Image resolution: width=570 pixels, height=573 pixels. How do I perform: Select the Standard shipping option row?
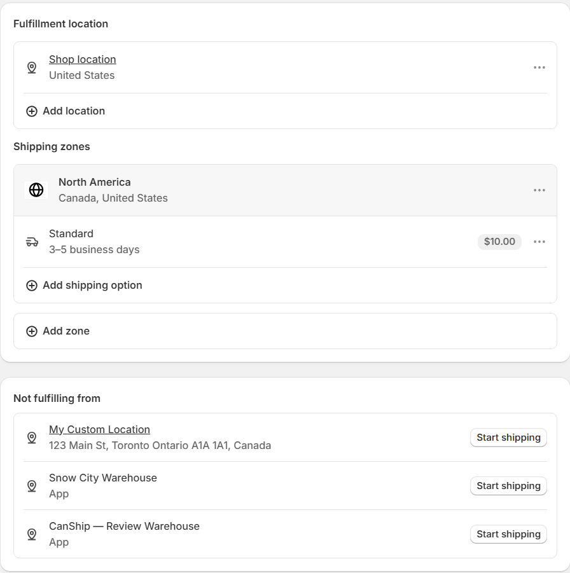tap(285, 242)
